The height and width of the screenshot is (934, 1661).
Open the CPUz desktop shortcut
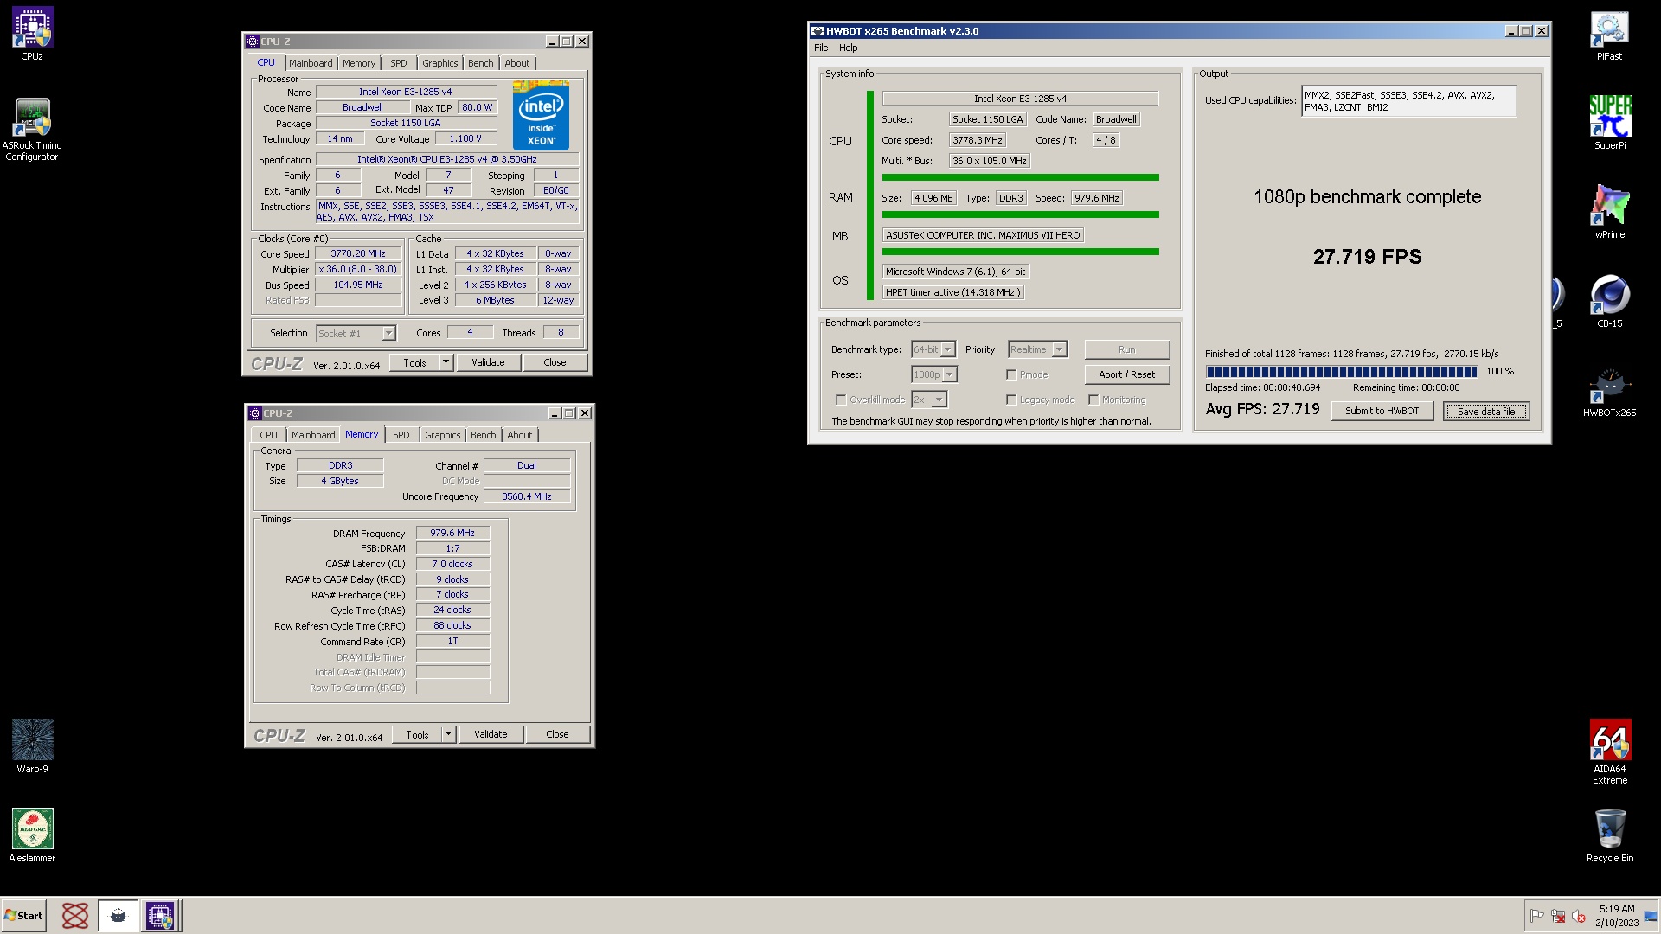[32, 35]
